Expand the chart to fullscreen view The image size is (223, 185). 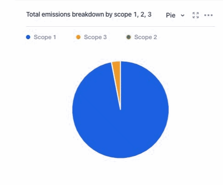tap(195, 15)
